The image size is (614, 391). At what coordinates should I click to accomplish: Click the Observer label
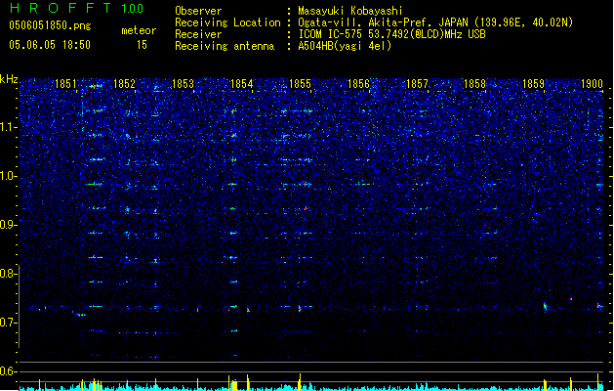click(198, 11)
